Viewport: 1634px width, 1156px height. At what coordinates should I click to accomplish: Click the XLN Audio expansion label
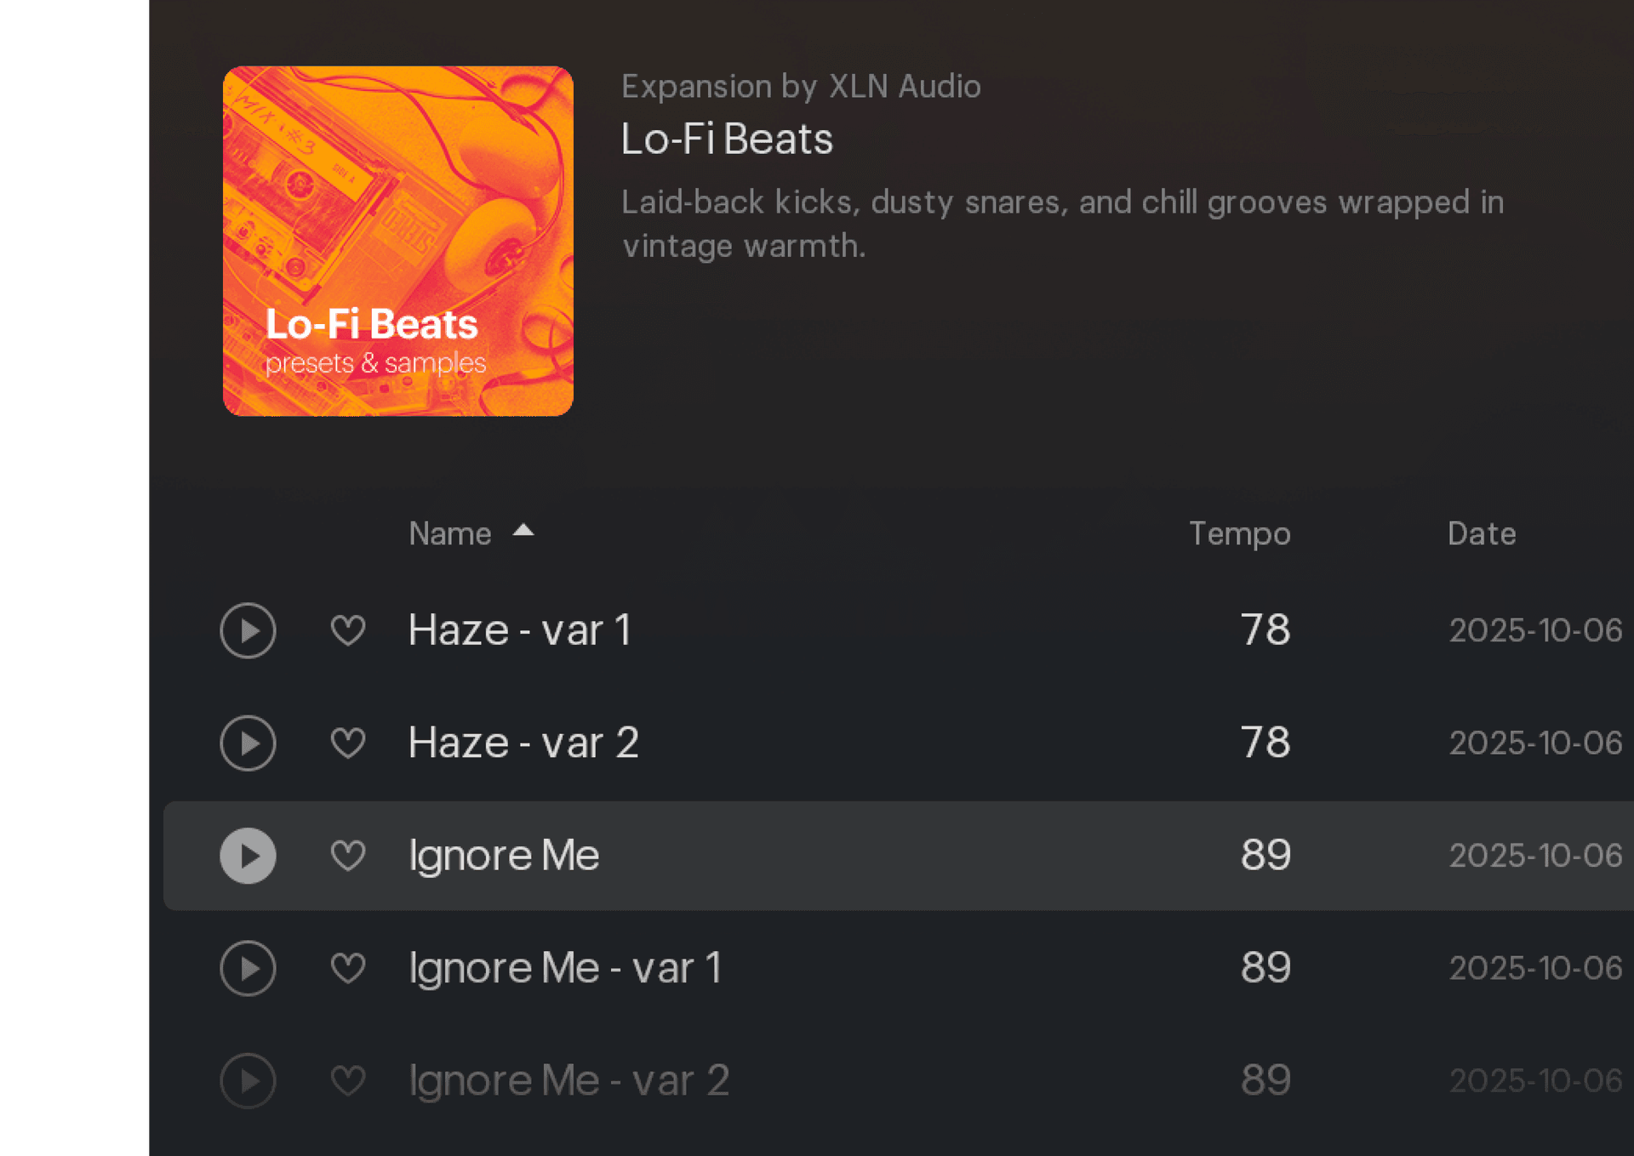pyautogui.click(x=801, y=86)
